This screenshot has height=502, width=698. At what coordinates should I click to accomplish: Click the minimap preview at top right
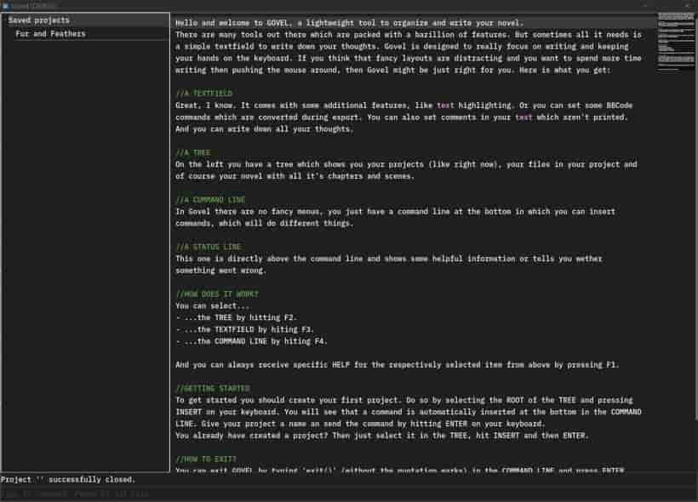(676, 43)
